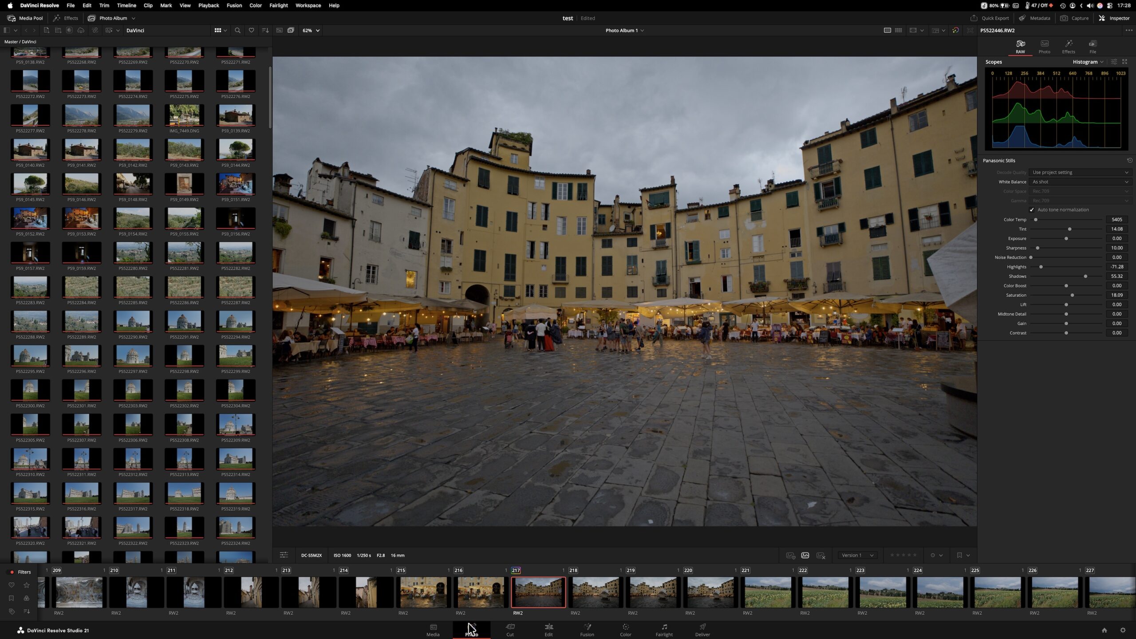Image resolution: width=1136 pixels, height=639 pixels.
Task: Adjust the Highlights slider handle
Action: 1041,267
